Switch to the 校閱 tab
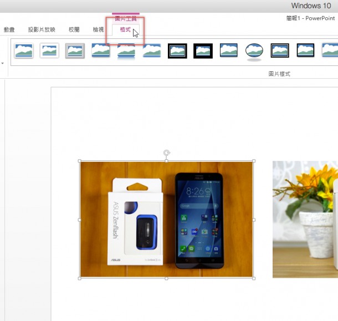Viewport: 338px width, 321px height. (x=74, y=29)
